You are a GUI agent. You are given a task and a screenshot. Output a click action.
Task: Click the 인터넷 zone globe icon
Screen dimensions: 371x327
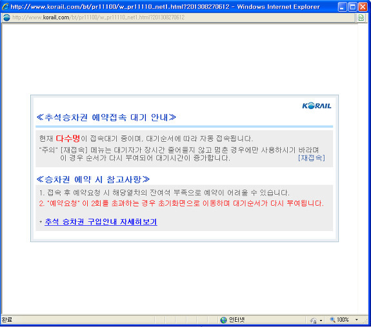pyautogui.click(x=223, y=320)
